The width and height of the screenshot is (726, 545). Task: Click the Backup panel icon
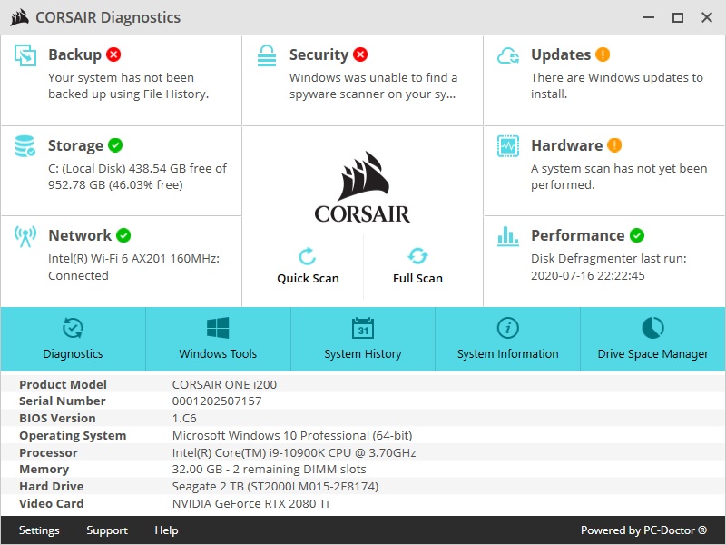(x=25, y=55)
